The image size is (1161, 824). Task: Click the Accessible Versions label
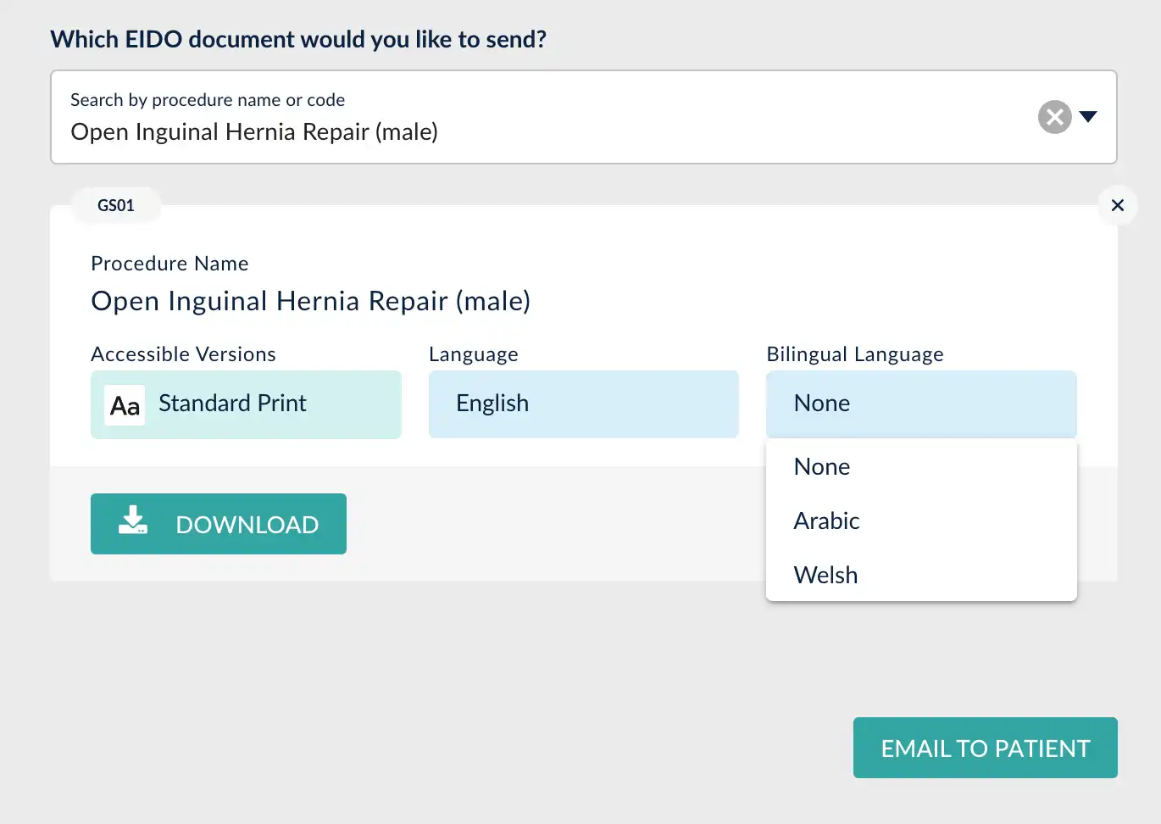pyautogui.click(x=183, y=354)
